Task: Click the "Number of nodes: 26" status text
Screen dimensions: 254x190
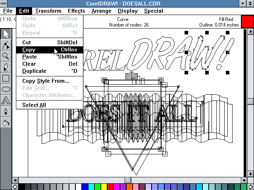Action: 129,25
